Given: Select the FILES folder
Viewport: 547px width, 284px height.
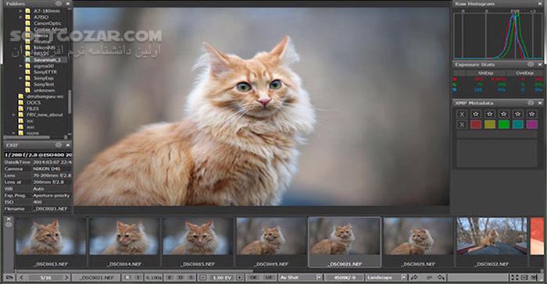Looking at the screenshot, I should (34, 108).
